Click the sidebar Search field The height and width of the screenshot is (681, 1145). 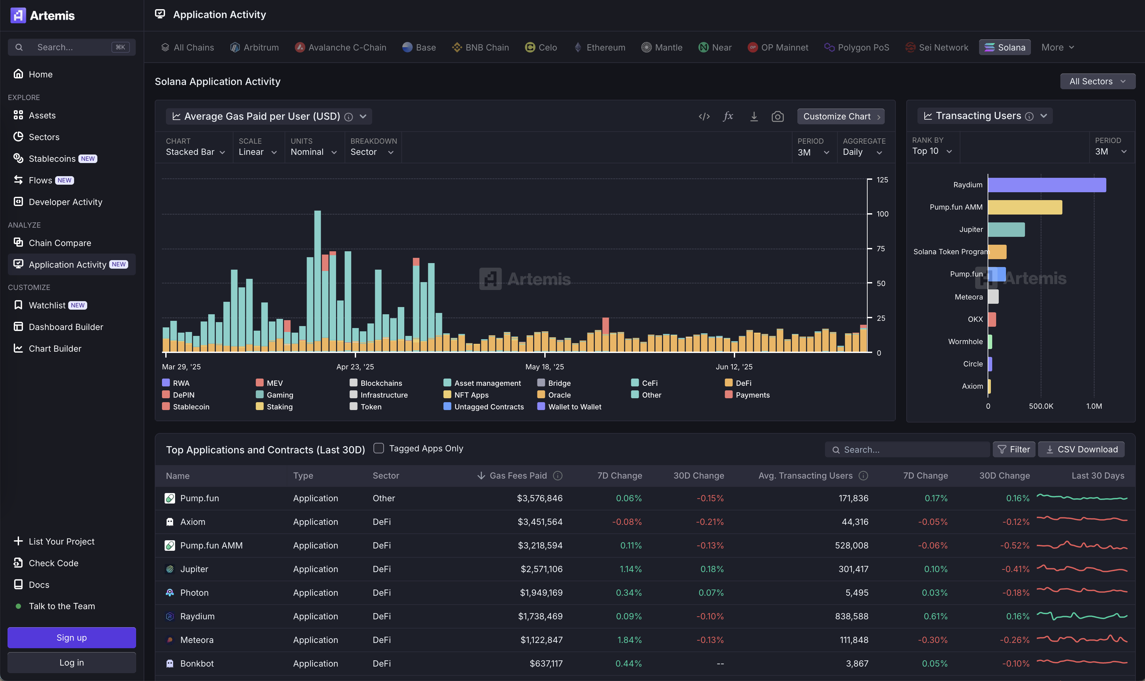tap(71, 47)
